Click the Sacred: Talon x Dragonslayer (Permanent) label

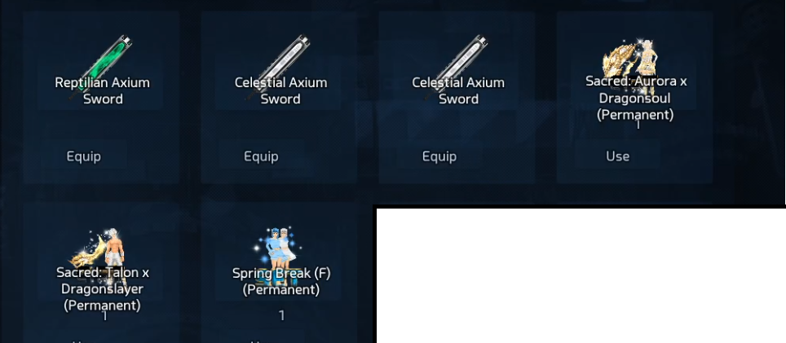102,288
